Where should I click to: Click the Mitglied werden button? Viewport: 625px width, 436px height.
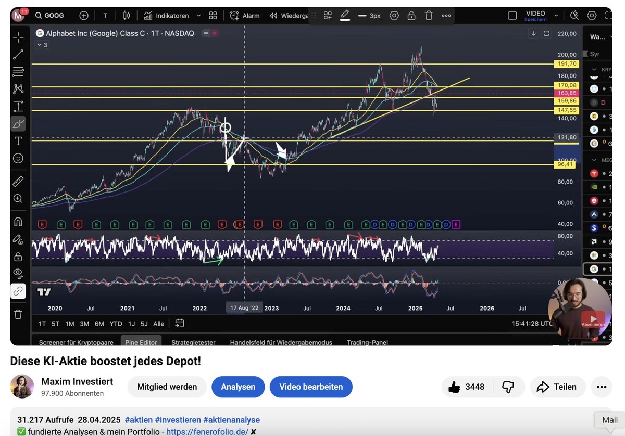pyautogui.click(x=167, y=387)
